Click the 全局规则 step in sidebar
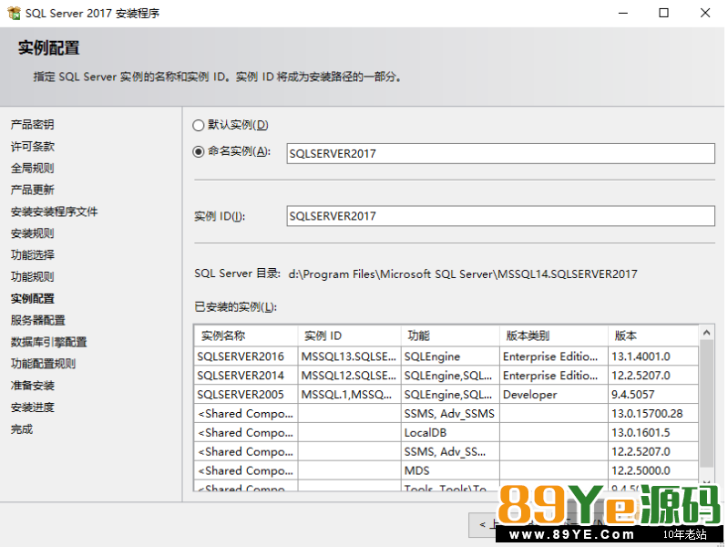728x547 pixels. [x=33, y=169]
